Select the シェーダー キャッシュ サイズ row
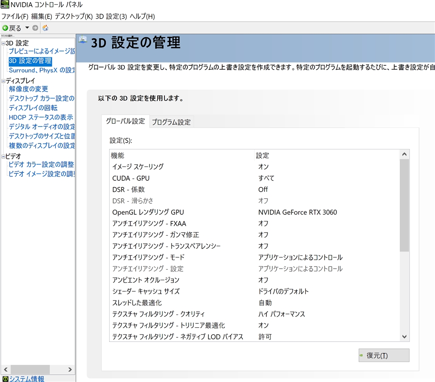This screenshot has width=435, height=382. 254,291
